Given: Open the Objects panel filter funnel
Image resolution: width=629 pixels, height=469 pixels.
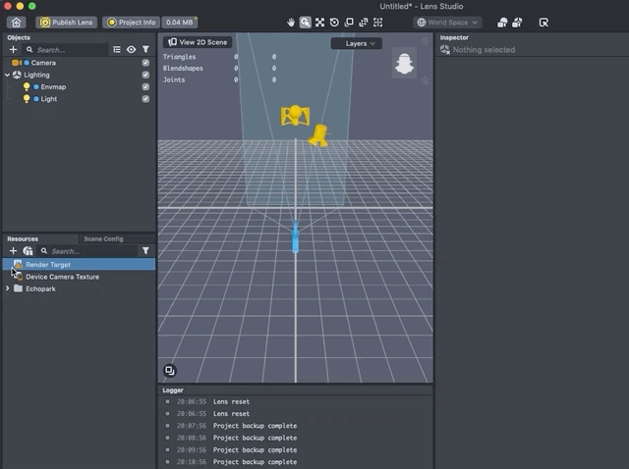Looking at the screenshot, I should (145, 49).
